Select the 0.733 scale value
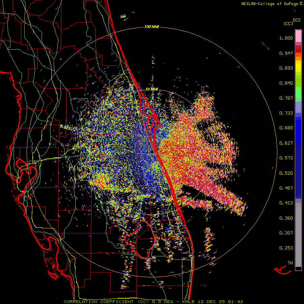This screenshot has height=304, width=304. (x=286, y=113)
